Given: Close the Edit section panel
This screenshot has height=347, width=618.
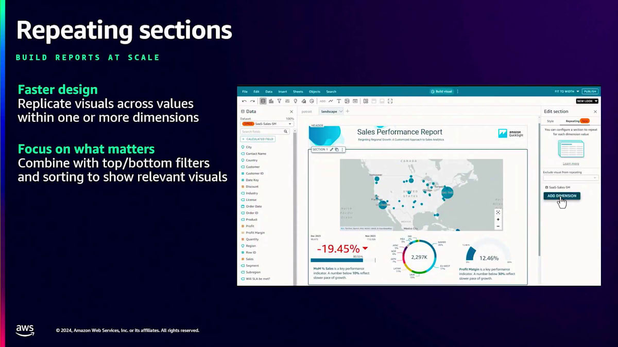Looking at the screenshot, I should (x=595, y=112).
